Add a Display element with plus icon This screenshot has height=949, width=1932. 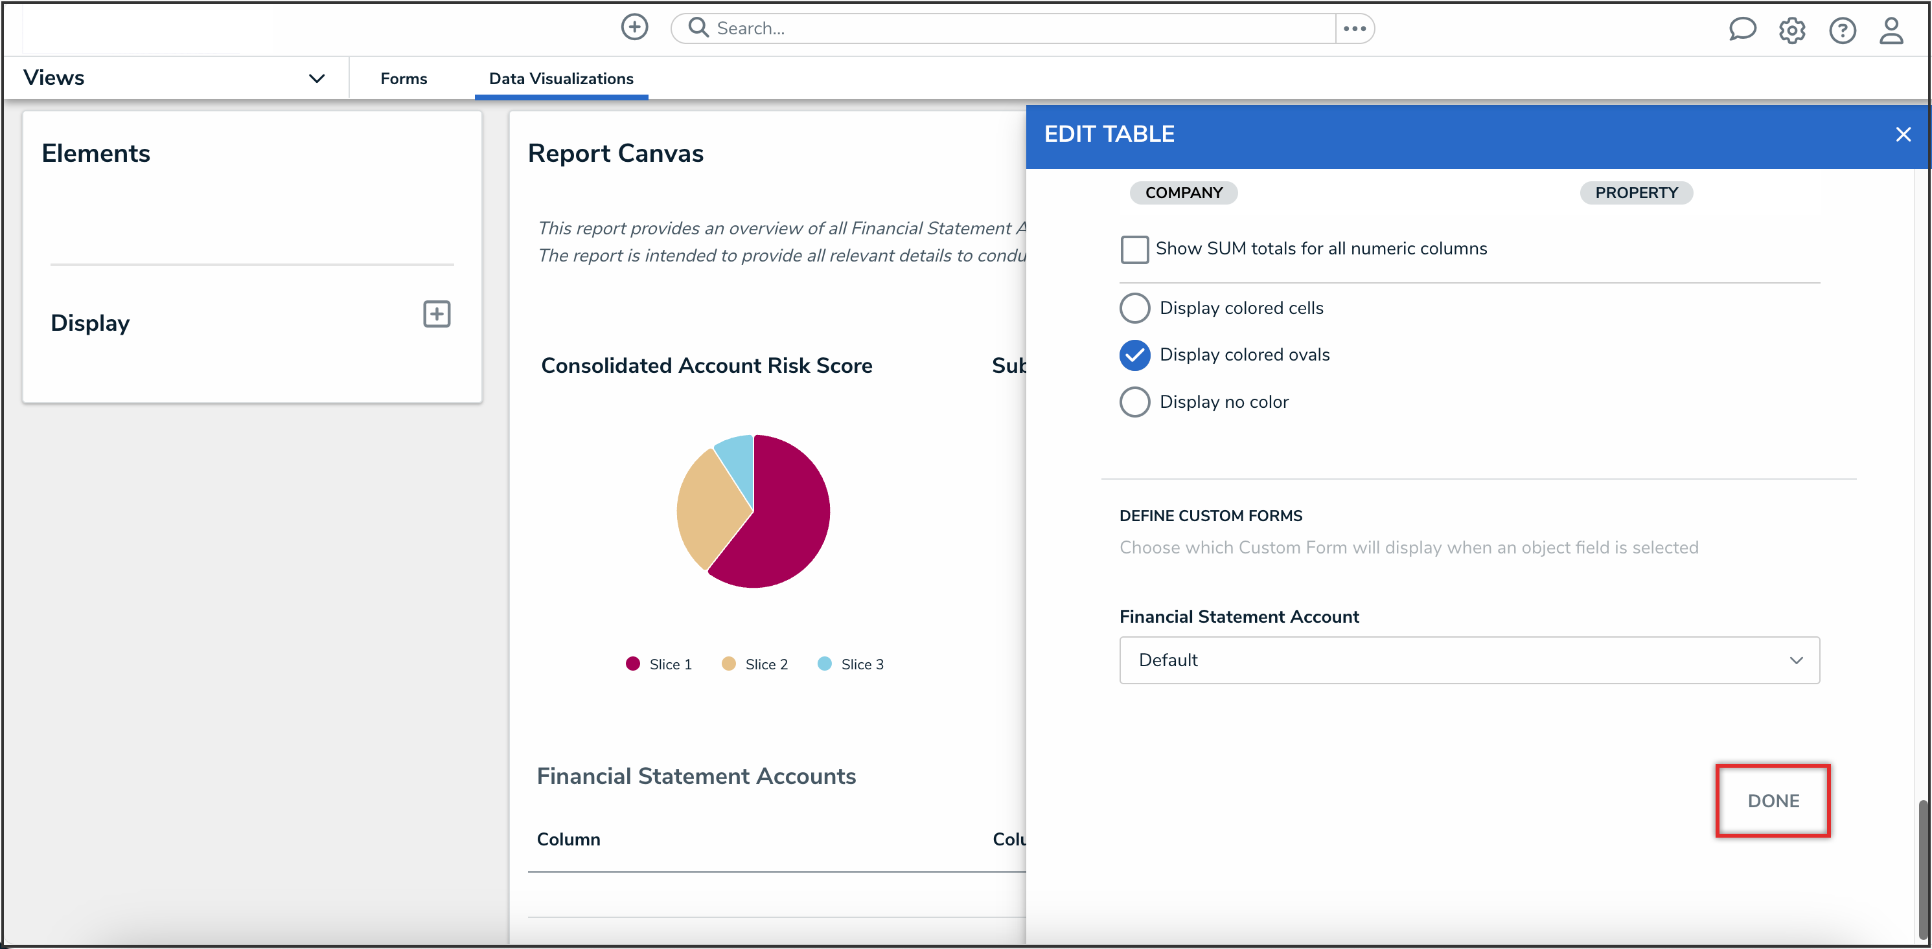(x=437, y=314)
